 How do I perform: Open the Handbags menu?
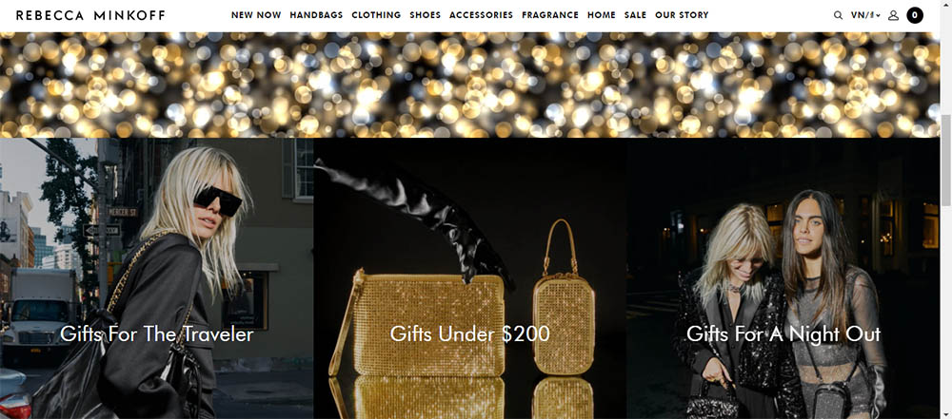[x=316, y=15]
